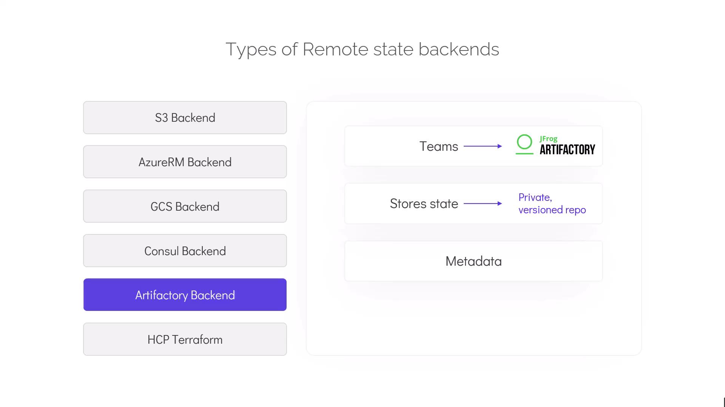725x407 pixels.
Task: Click the purple versioned repo text
Action: (x=552, y=210)
